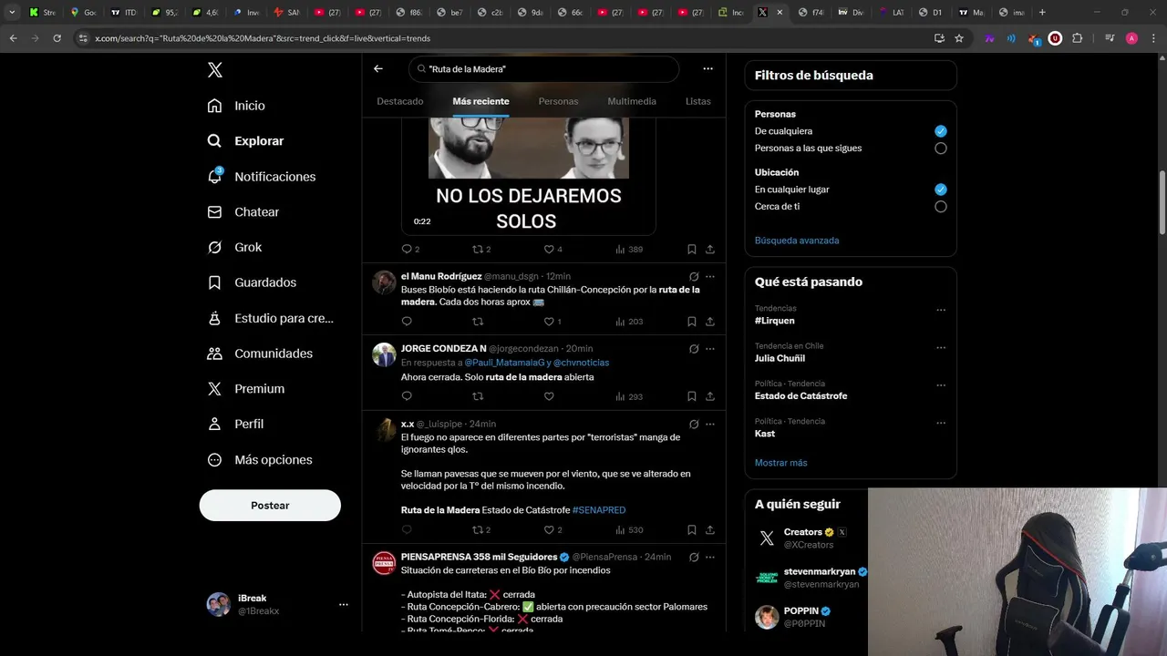Open el Manu Rodríguez's profile avatar
Viewport: 1167px width, 656px height.
pos(384,282)
